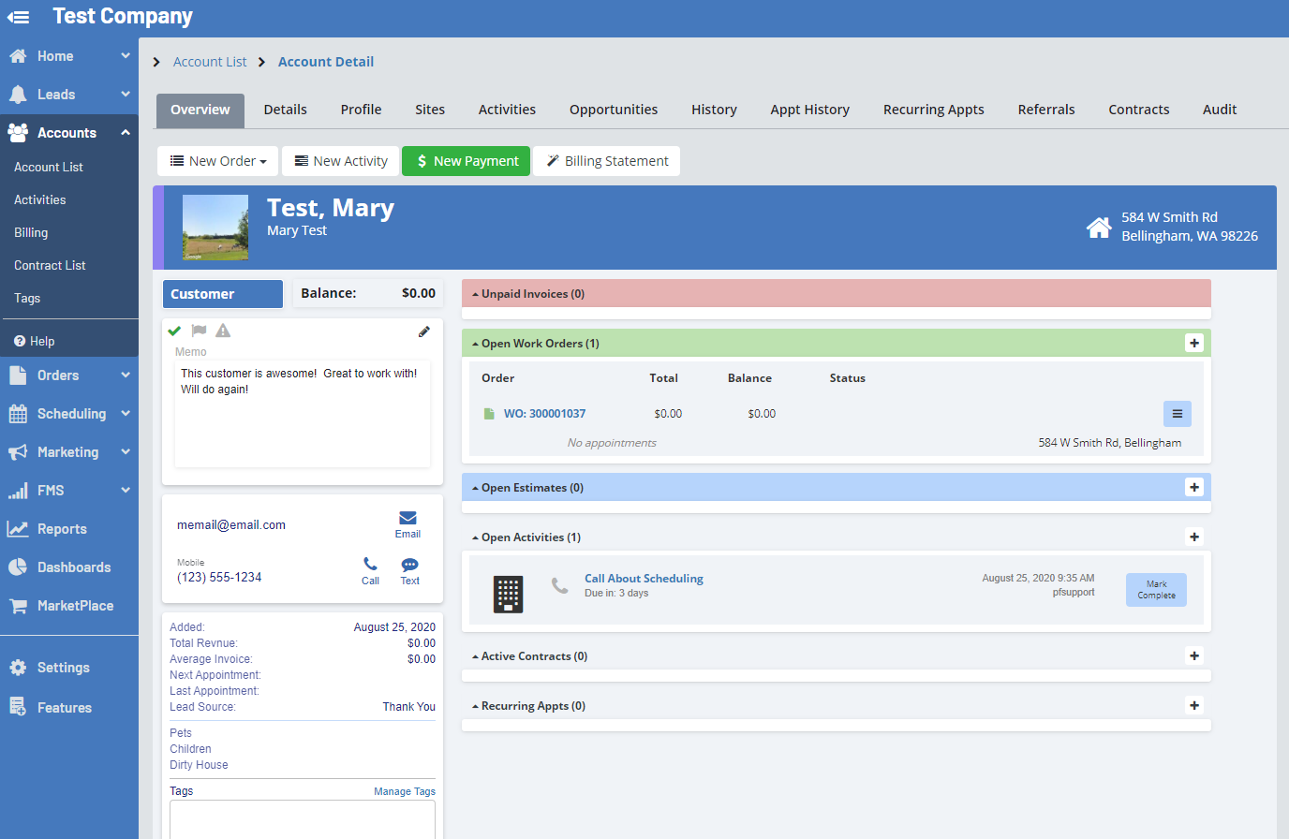Add new estimate with plus icon
Screen dimensions: 1289x839
click(1193, 488)
